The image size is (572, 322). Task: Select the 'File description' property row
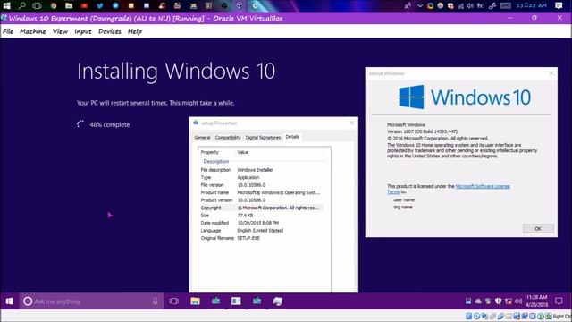(x=261, y=170)
